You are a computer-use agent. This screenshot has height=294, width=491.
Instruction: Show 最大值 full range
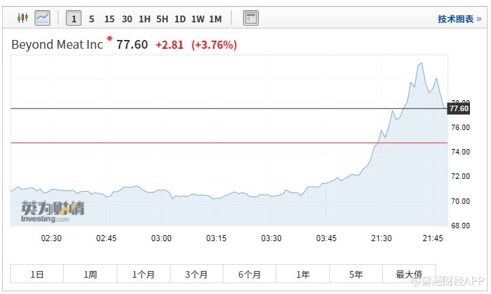click(x=409, y=274)
